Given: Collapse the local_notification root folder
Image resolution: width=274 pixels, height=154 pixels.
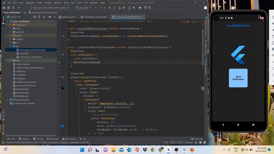Looking at the screenshot, I should (7, 21).
